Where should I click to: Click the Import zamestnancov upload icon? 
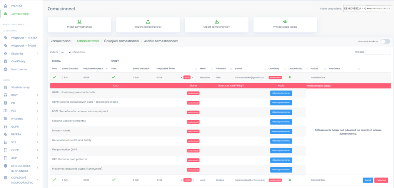pos(148,22)
